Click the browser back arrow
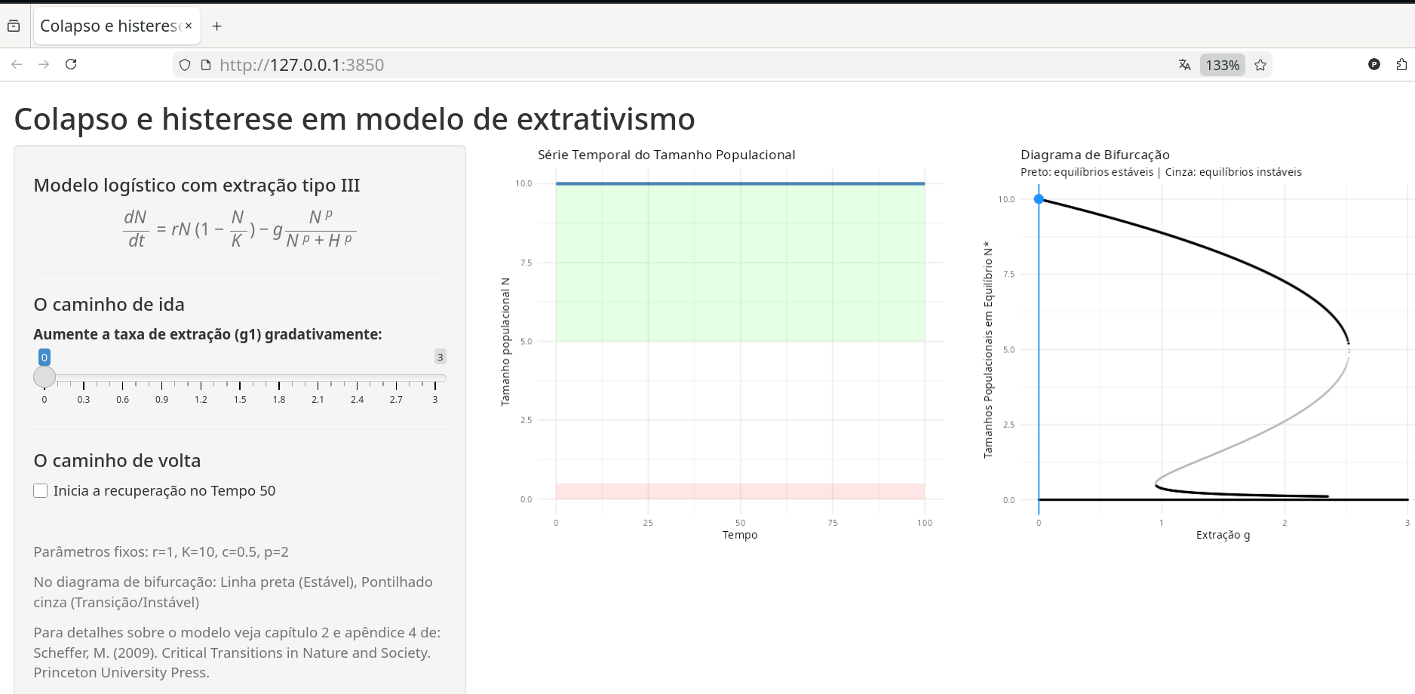Screen dimensions: 1415x694 pos(17,65)
